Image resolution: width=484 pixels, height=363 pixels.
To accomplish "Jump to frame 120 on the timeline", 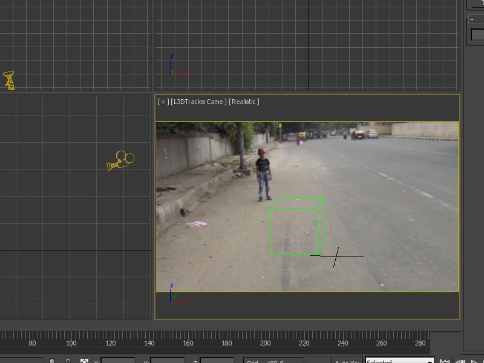I will [x=110, y=343].
